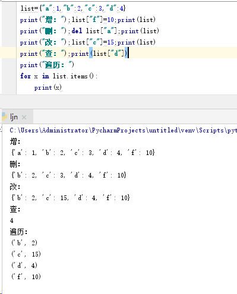
Task: Click the indented print(x) line
Action: pos(48,87)
